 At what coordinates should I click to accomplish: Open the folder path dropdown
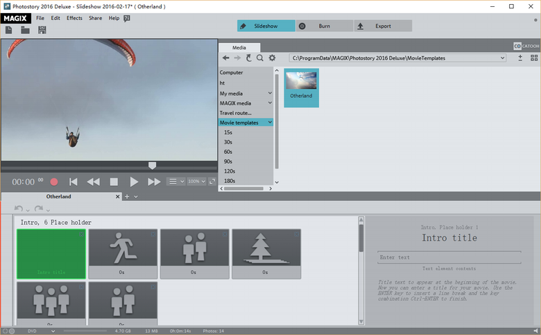[502, 58]
